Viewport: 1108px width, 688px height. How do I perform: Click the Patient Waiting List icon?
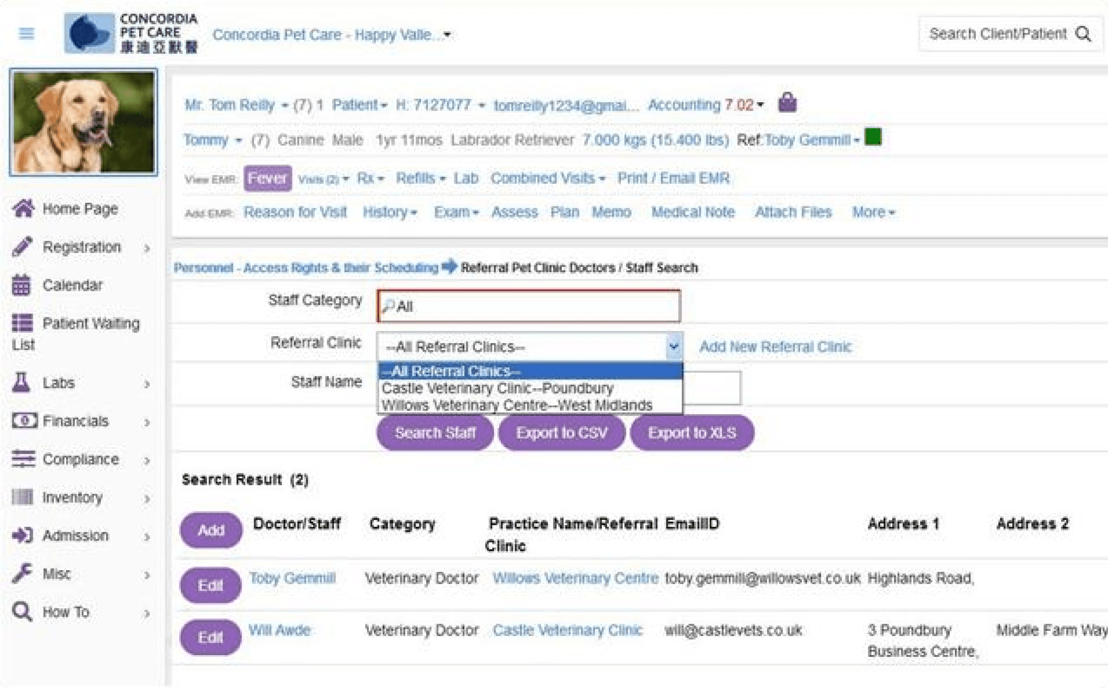22,323
